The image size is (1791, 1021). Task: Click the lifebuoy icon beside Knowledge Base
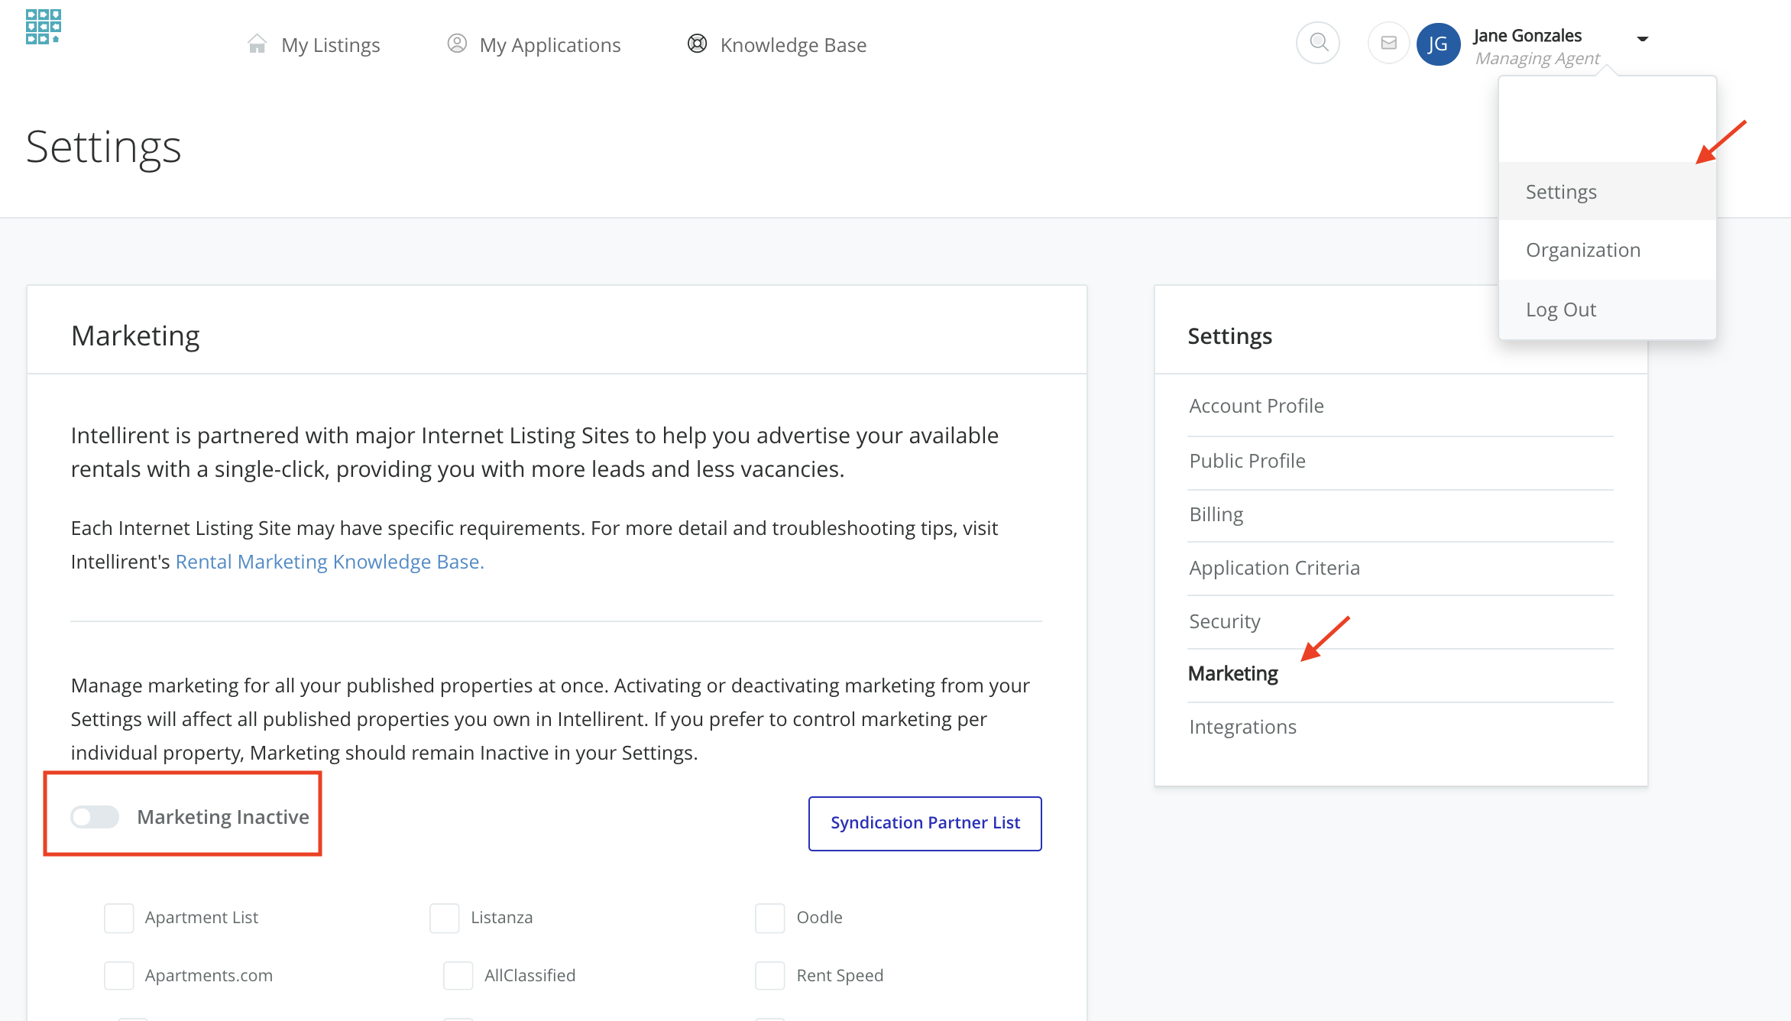[697, 44]
